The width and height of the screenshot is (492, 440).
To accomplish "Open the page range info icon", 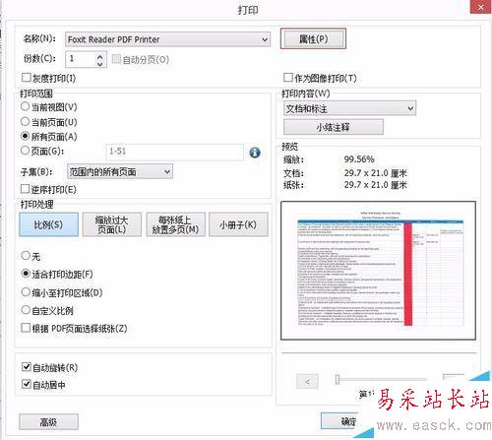I will pos(255,153).
